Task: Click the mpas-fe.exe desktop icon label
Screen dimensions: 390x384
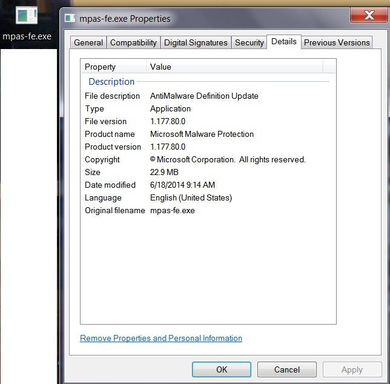Action: point(27,36)
